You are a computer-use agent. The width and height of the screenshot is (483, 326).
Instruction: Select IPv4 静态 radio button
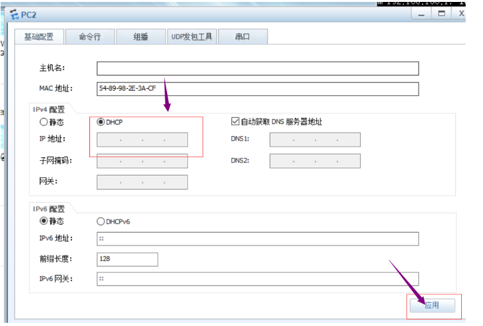pos(44,122)
